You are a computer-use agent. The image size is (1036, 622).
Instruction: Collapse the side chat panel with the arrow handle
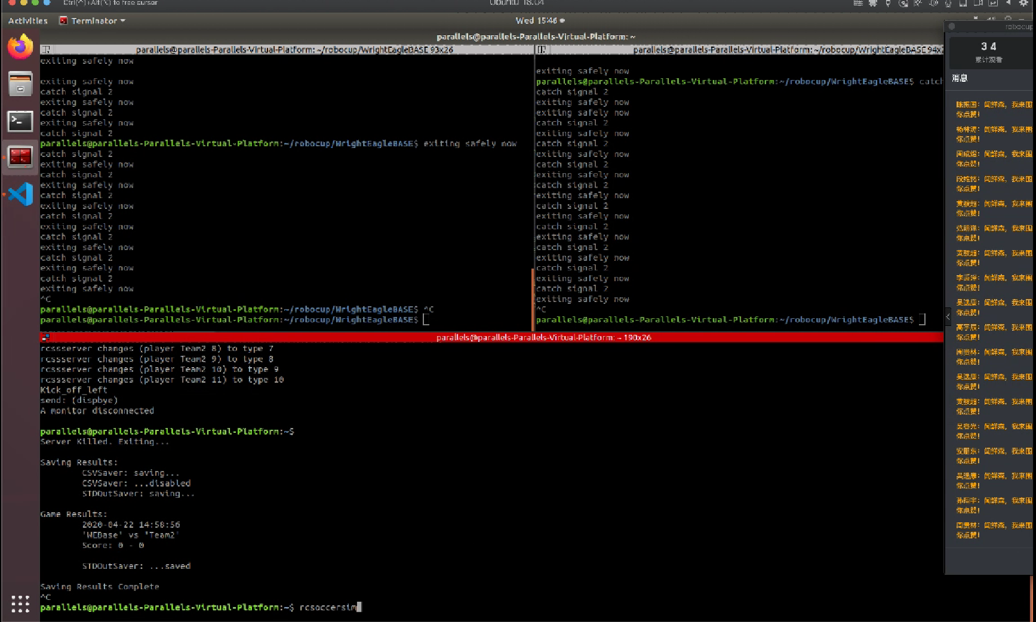[x=948, y=317]
